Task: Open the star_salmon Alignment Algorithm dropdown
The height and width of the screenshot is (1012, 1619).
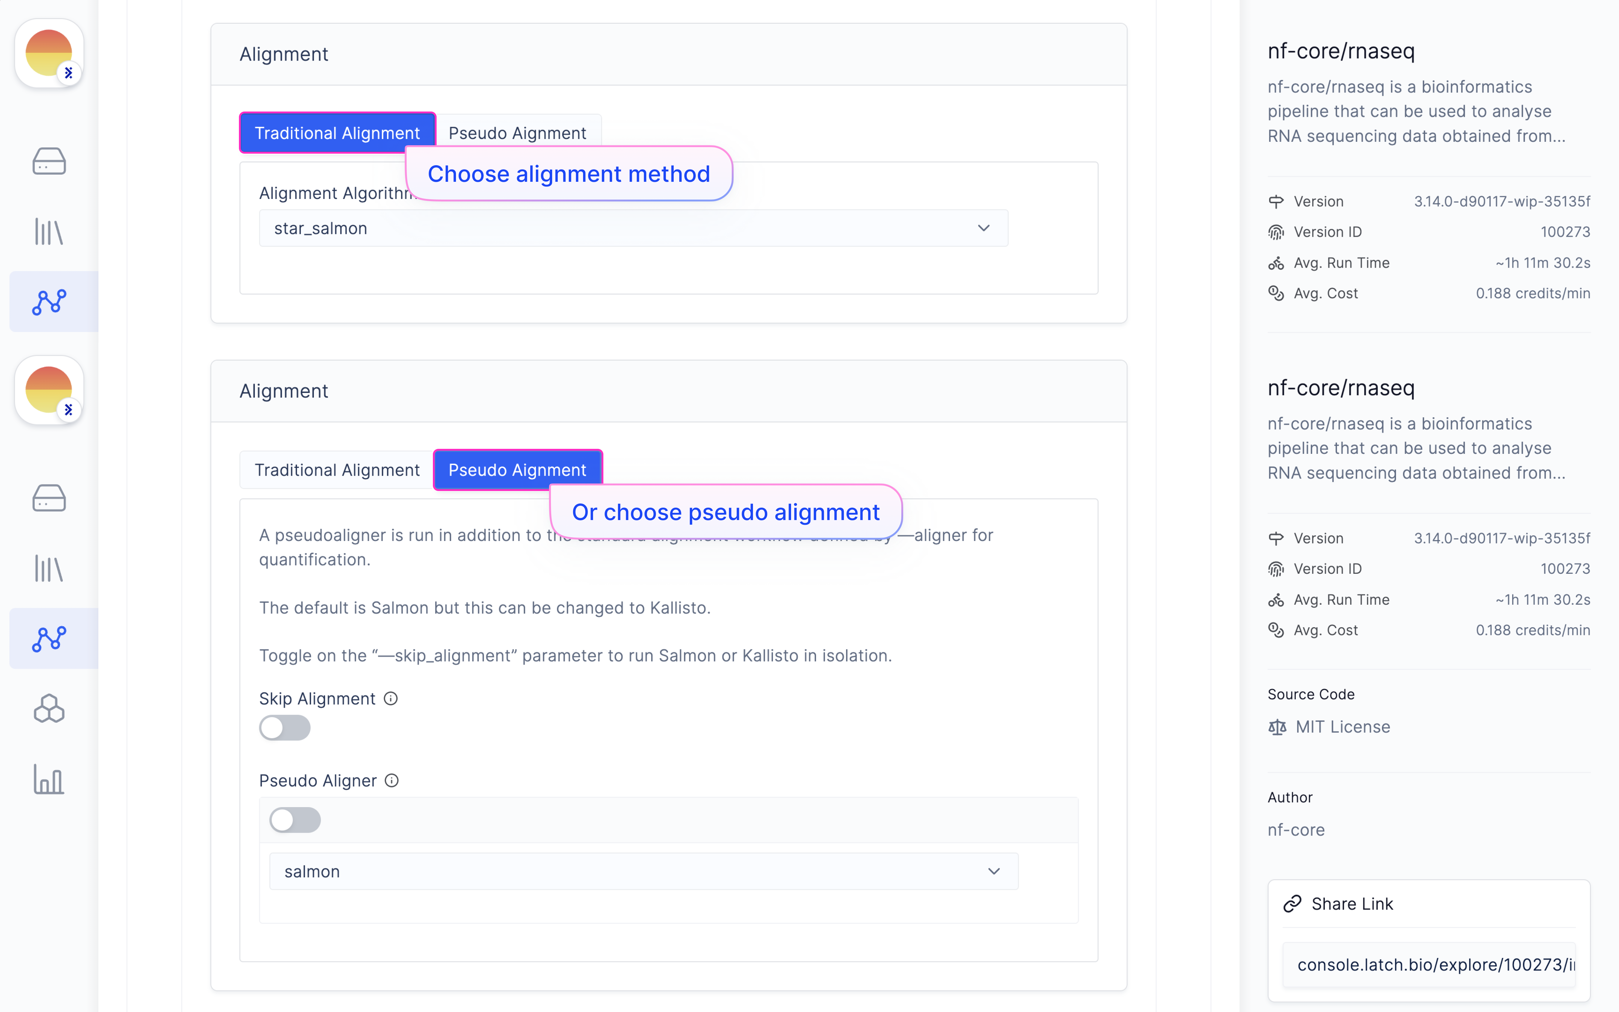Action: pos(633,228)
